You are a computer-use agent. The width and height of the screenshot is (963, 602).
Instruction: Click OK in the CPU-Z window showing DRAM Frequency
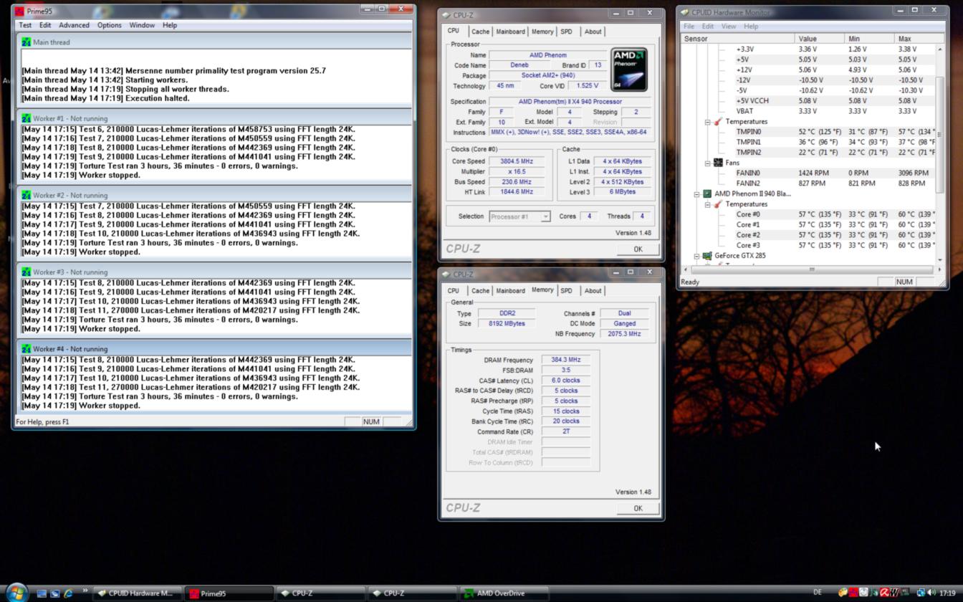coord(638,508)
